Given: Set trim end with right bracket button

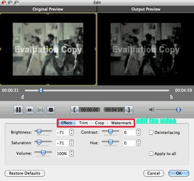Looking at the screenshot, I should pyautogui.click(x=129, y=110).
